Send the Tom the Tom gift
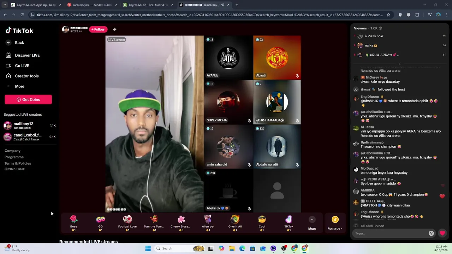Image resolution: width=452 pixels, height=254 pixels. coord(154,223)
